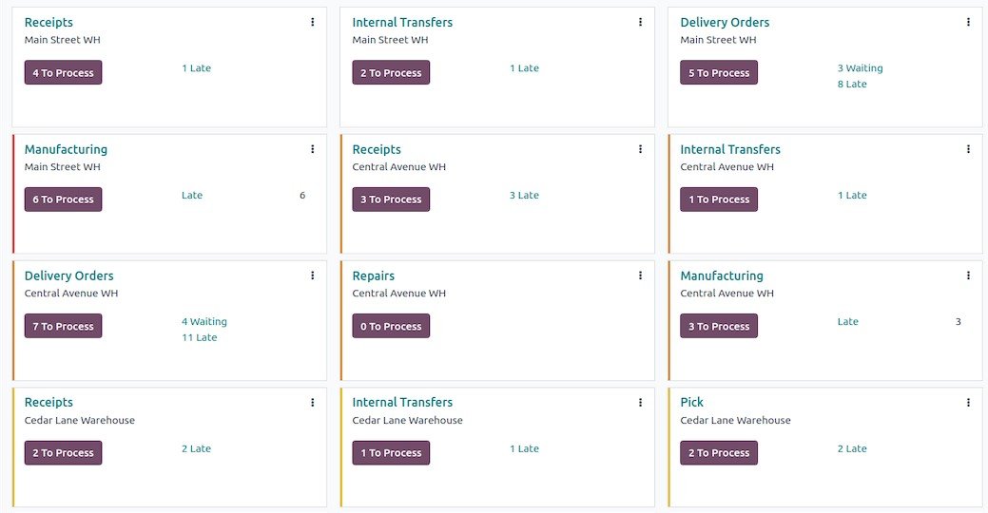Open kebab menu on Pick card
This screenshot has width=988, height=513.
(x=969, y=402)
